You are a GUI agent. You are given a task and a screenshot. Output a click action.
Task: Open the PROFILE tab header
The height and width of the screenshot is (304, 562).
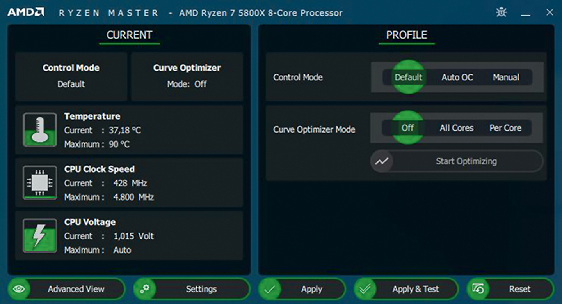point(406,35)
